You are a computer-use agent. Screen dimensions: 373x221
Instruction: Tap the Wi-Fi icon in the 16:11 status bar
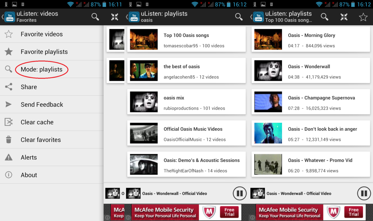click(71, 4)
